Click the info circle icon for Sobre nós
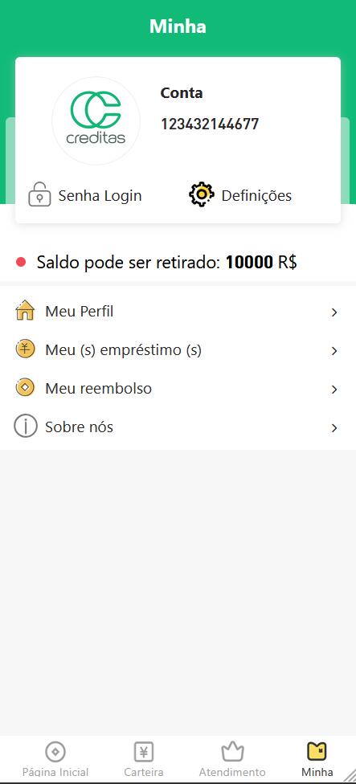356x784 pixels. pos(26,427)
